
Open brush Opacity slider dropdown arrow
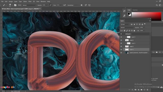47,5
